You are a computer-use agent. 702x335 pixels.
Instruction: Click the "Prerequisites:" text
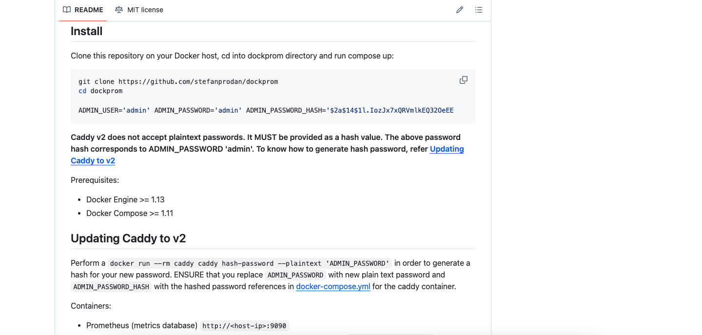tap(95, 180)
